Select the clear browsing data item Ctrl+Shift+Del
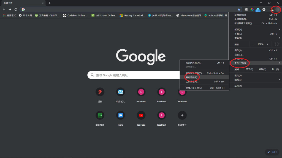This screenshot has height=158, width=282. 204,73
